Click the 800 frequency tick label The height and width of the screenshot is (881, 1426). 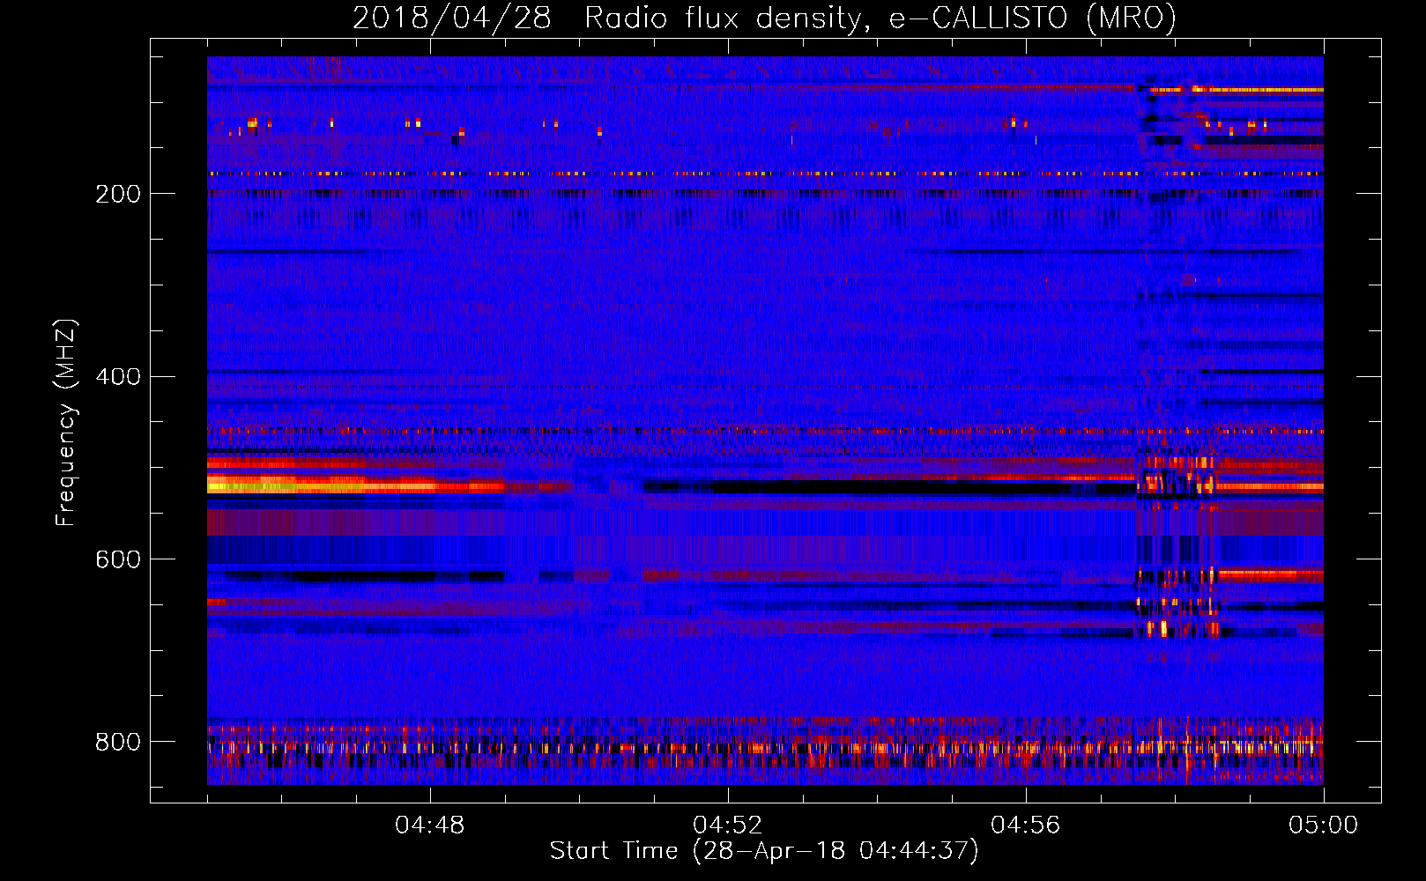coord(118,742)
